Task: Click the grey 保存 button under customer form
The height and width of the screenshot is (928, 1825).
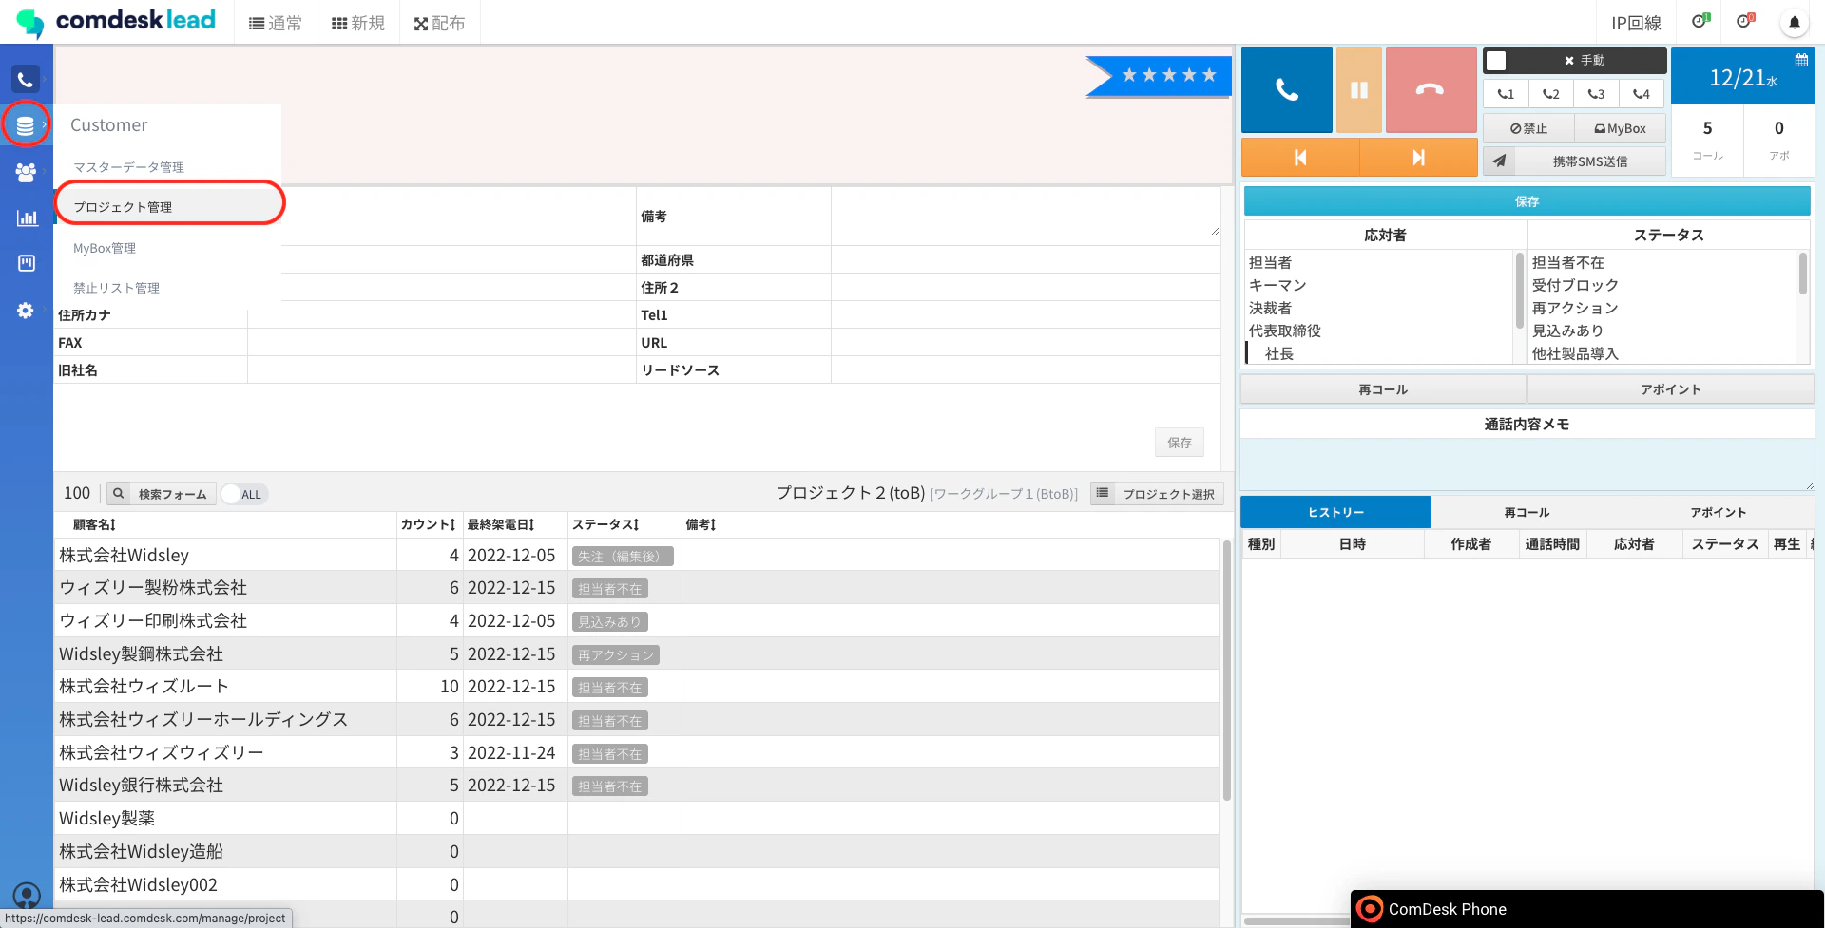Action: click(x=1180, y=443)
